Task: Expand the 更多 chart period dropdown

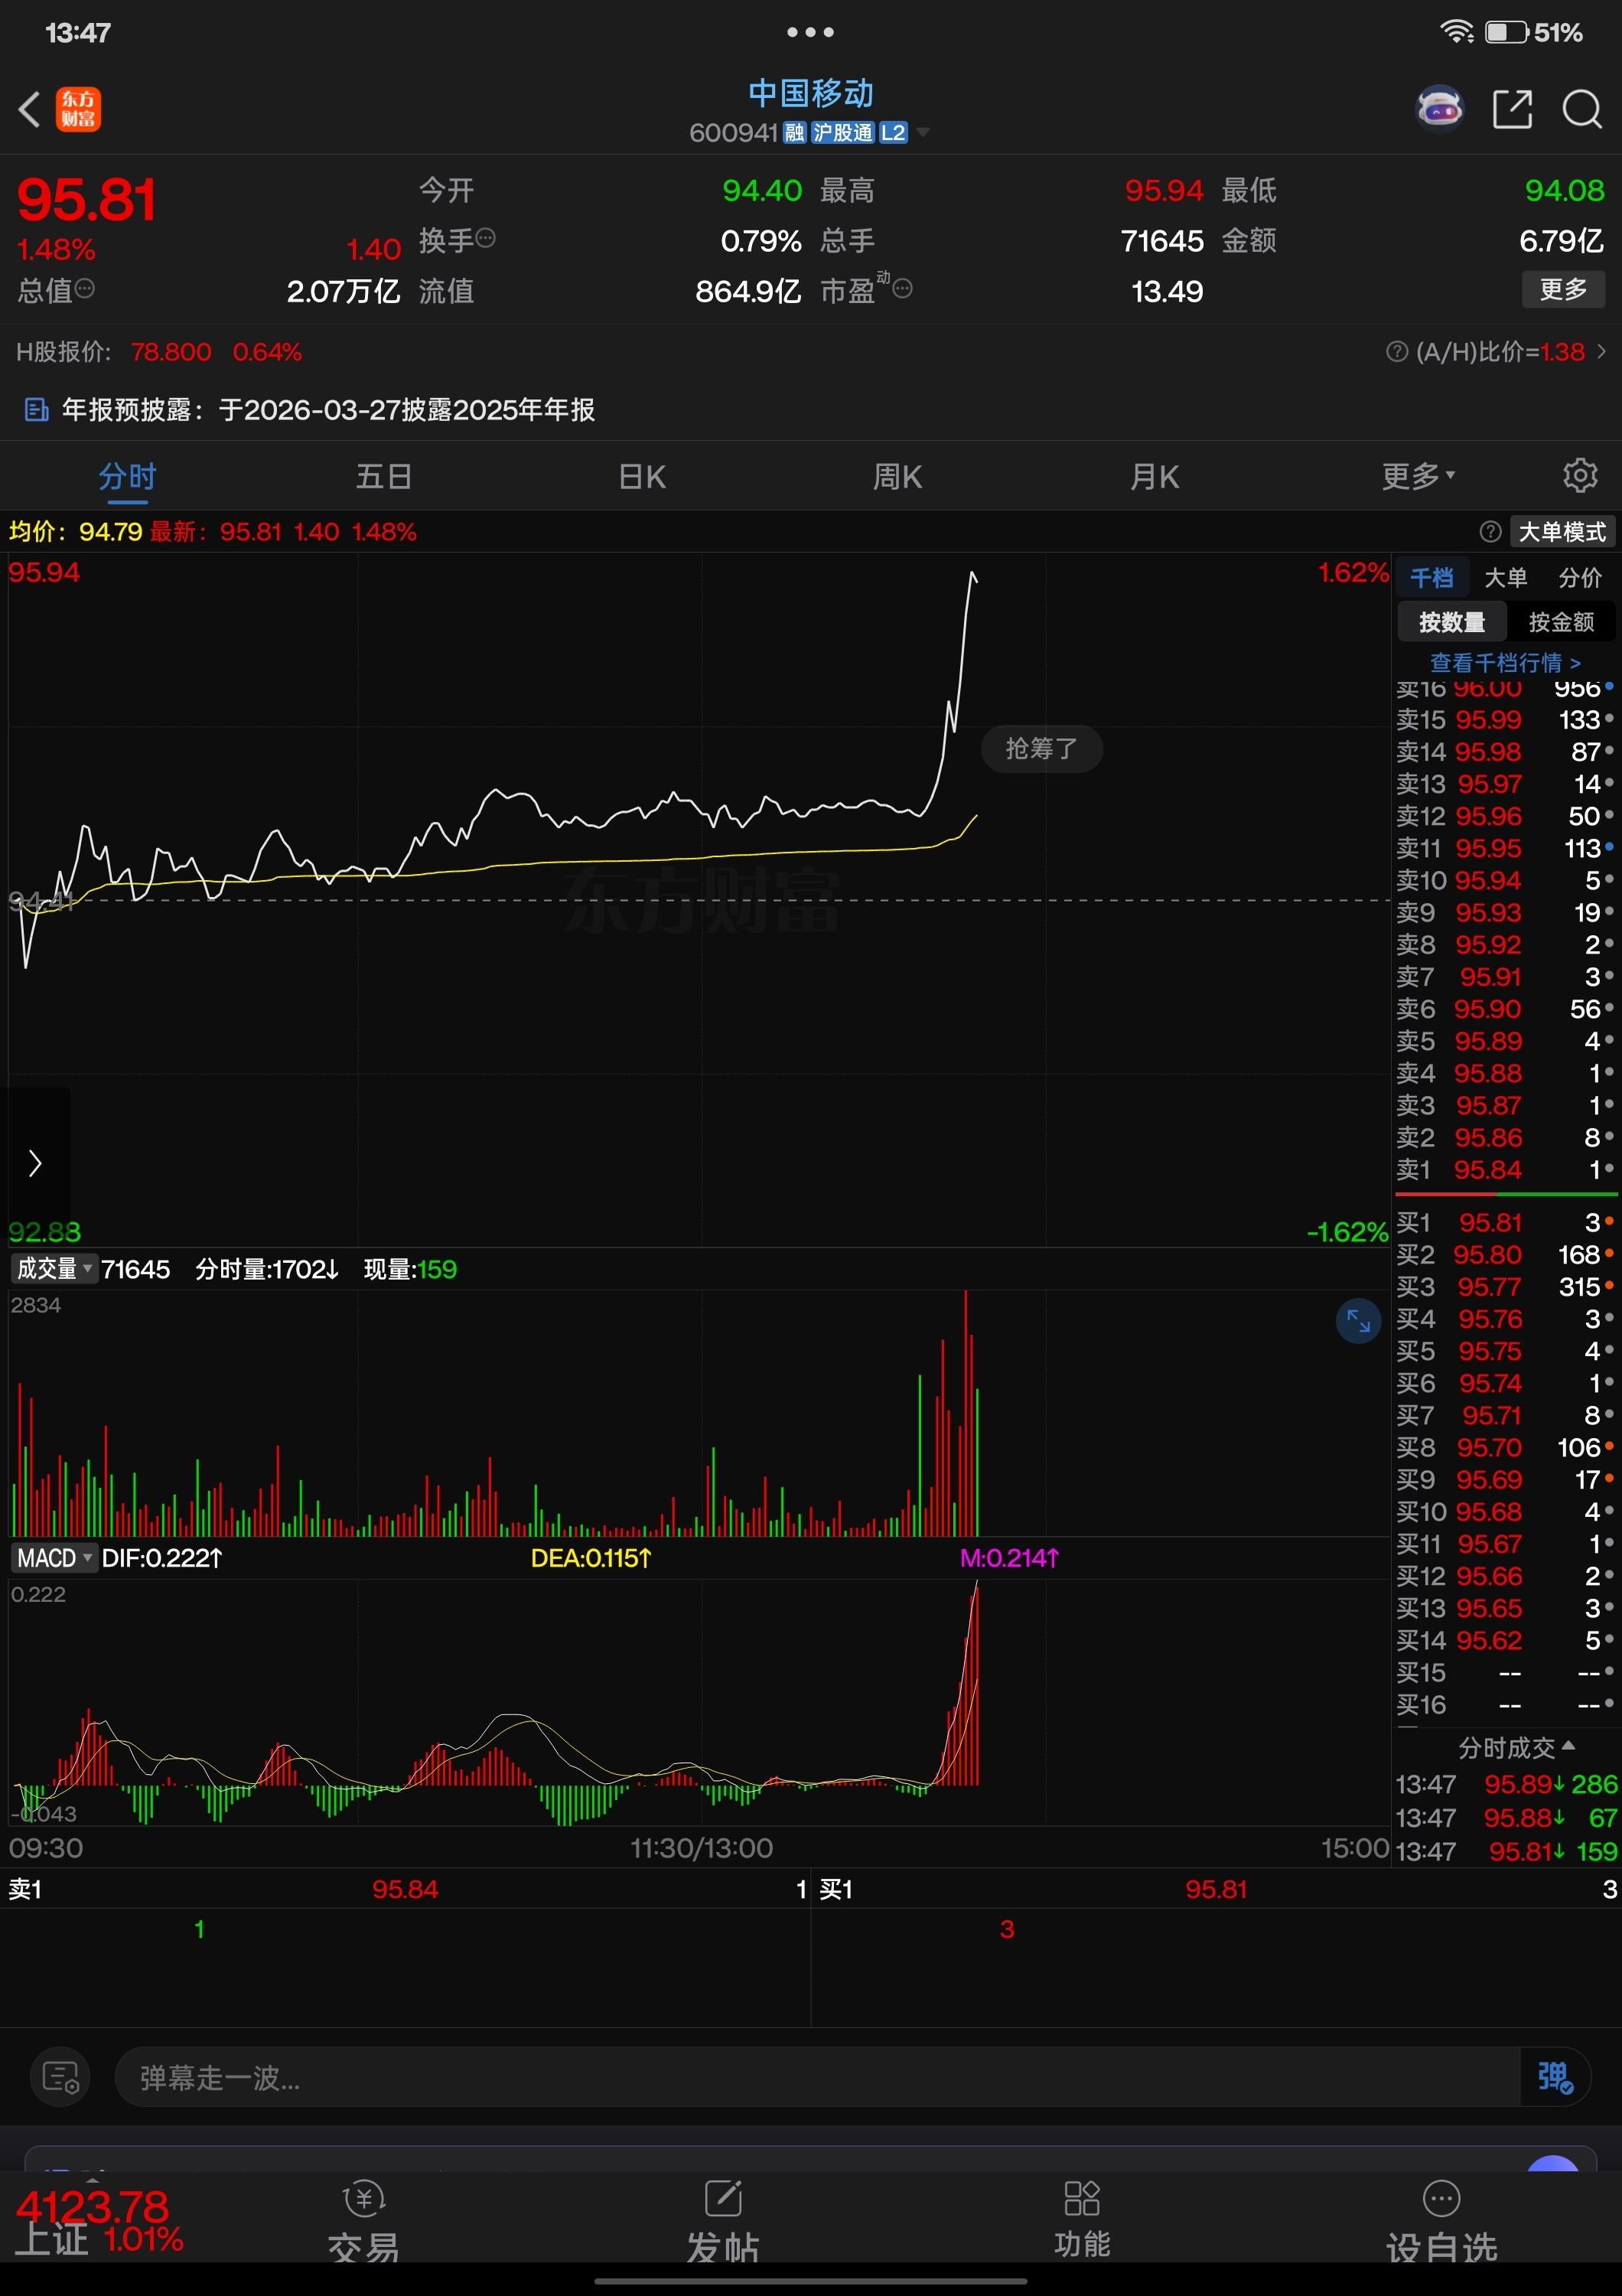Action: pos(1417,476)
